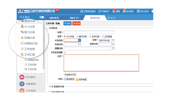Click into the 标题 title input field

click(x=89, y=32)
